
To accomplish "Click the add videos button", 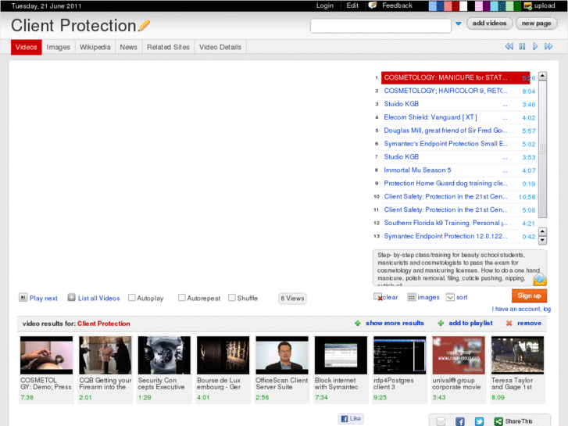I will click(489, 23).
